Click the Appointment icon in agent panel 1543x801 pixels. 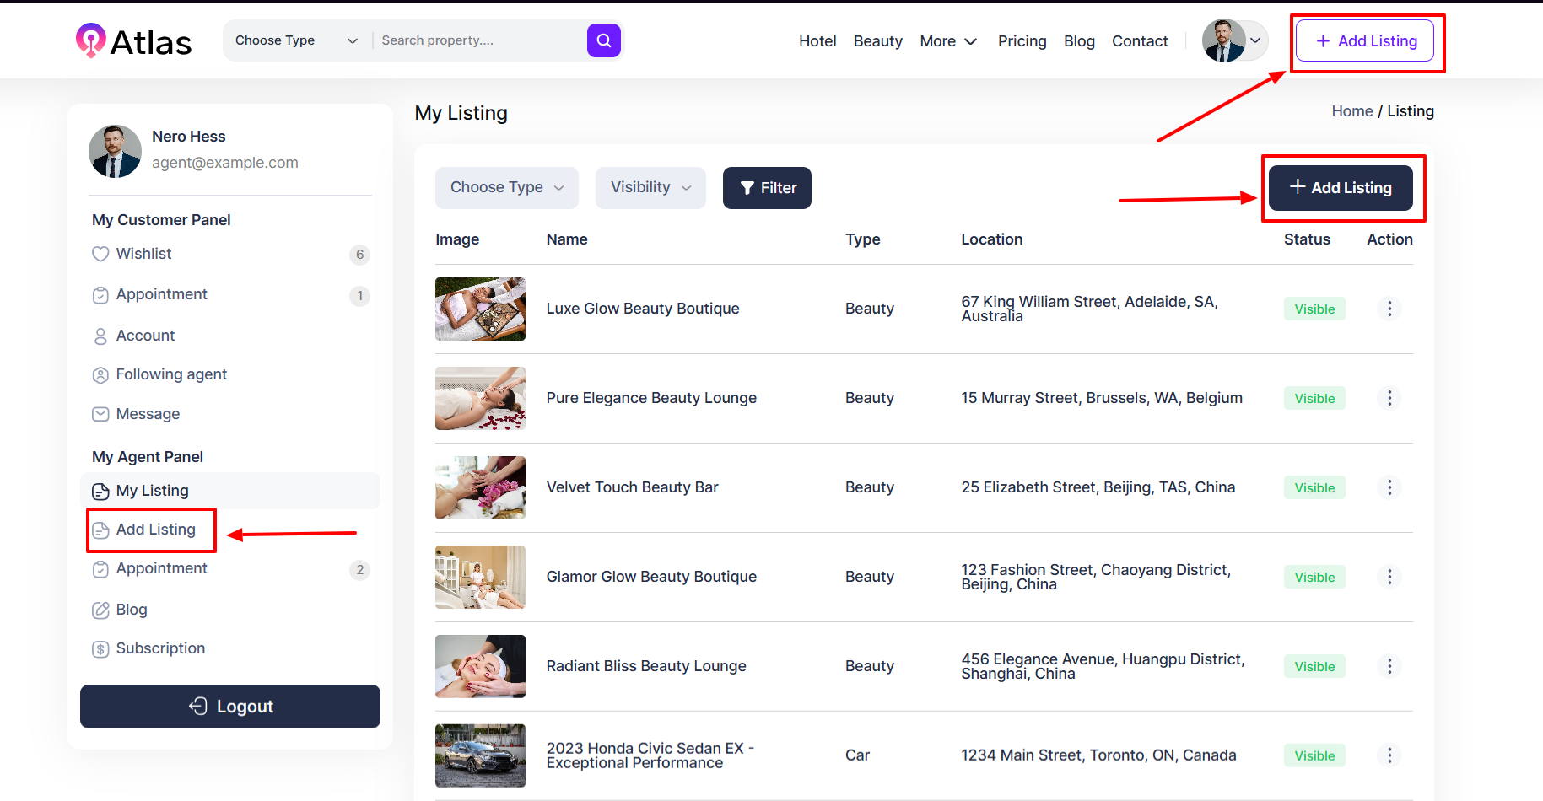click(x=100, y=569)
